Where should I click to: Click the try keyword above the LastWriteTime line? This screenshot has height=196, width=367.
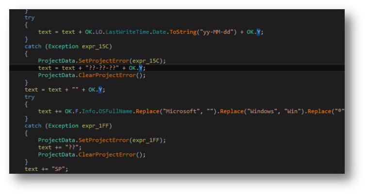point(30,18)
